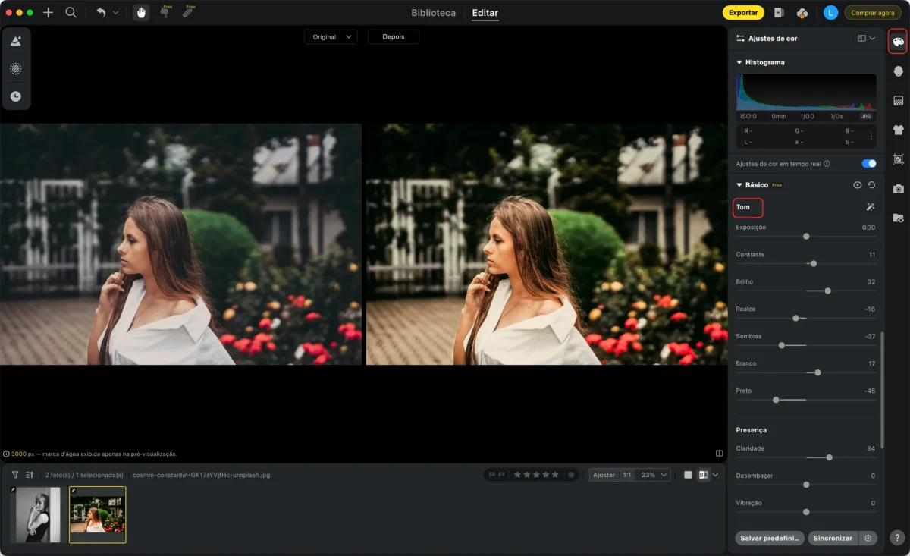Click the Exportar button
Viewport: 910px width, 556px height.
pyautogui.click(x=743, y=13)
